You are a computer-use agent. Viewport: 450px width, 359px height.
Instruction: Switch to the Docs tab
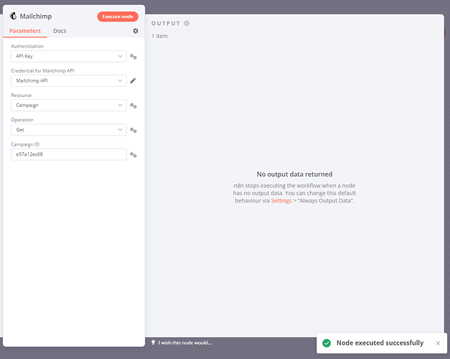pyautogui.click(x=60, y=31)
